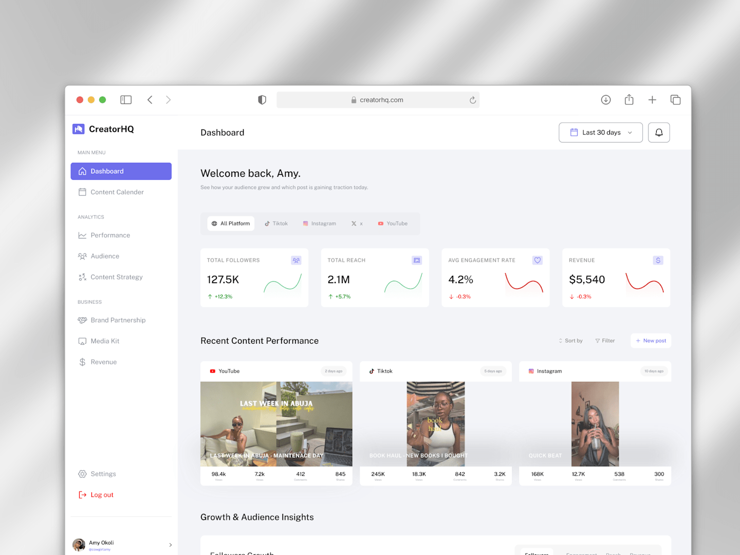Click the Total Followers 127.5K value

click(x=223, y=280)
